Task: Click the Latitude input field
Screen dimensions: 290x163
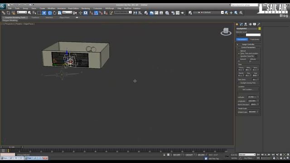Action: [x=252, y=97]
